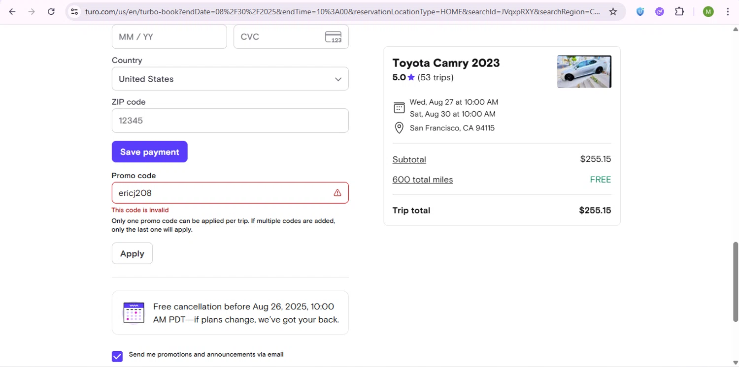Screen dimensions: 739x367
Task: Open the blue shield extension
Action: (x=640, y=11)
